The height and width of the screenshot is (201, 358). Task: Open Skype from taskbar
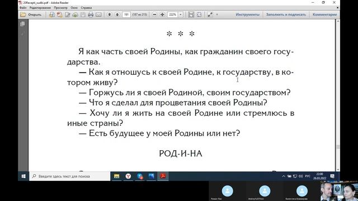coord(140,176)
